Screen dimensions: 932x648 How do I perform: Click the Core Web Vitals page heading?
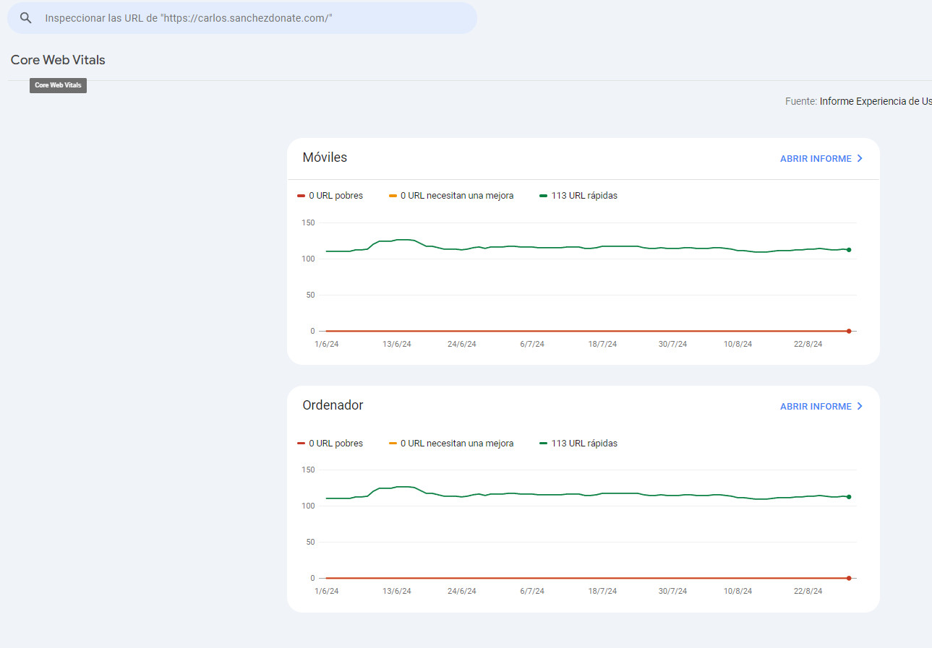click(x=58, y=60)
